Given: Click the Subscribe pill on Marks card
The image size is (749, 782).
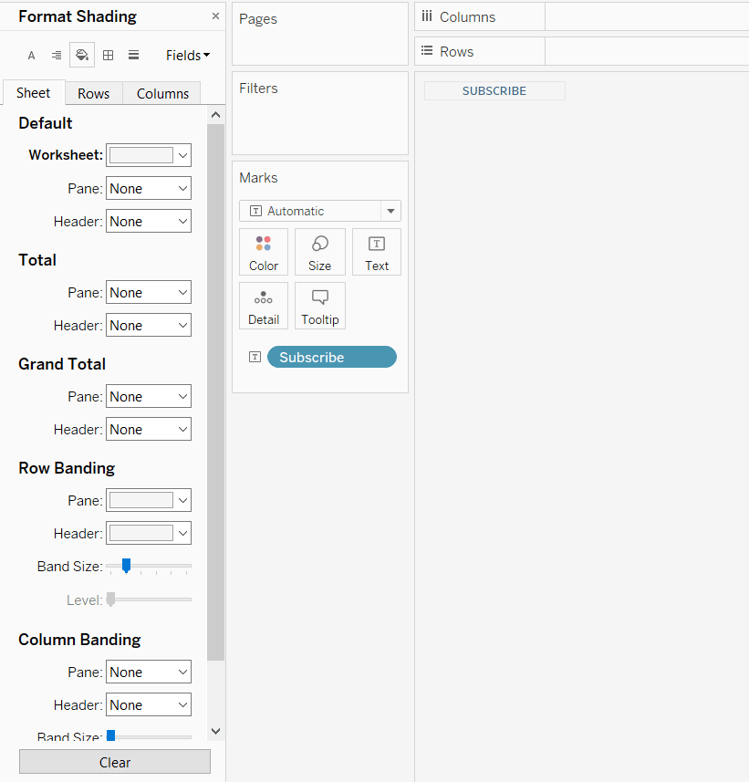Looking at the screenshot, I should [x=331, y=357].
